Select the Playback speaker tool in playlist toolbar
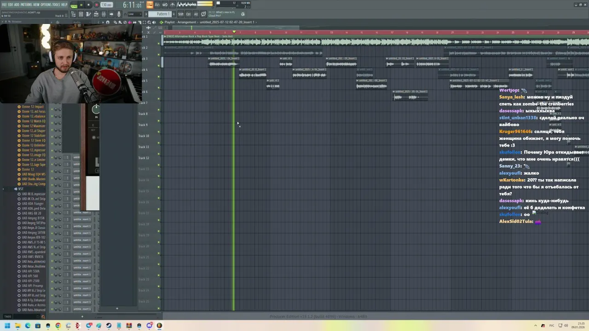589x331 pixels. (x=154, y=22)
